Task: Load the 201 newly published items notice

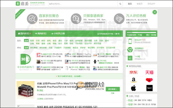Action: click(69, 76)
